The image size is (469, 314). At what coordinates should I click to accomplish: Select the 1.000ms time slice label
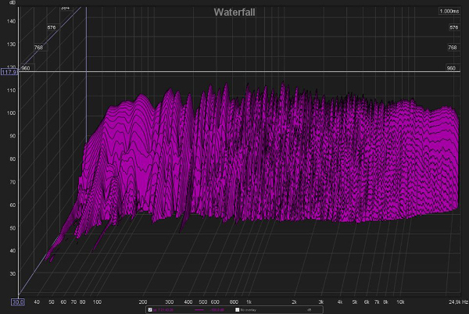click(x=449, y=11)
